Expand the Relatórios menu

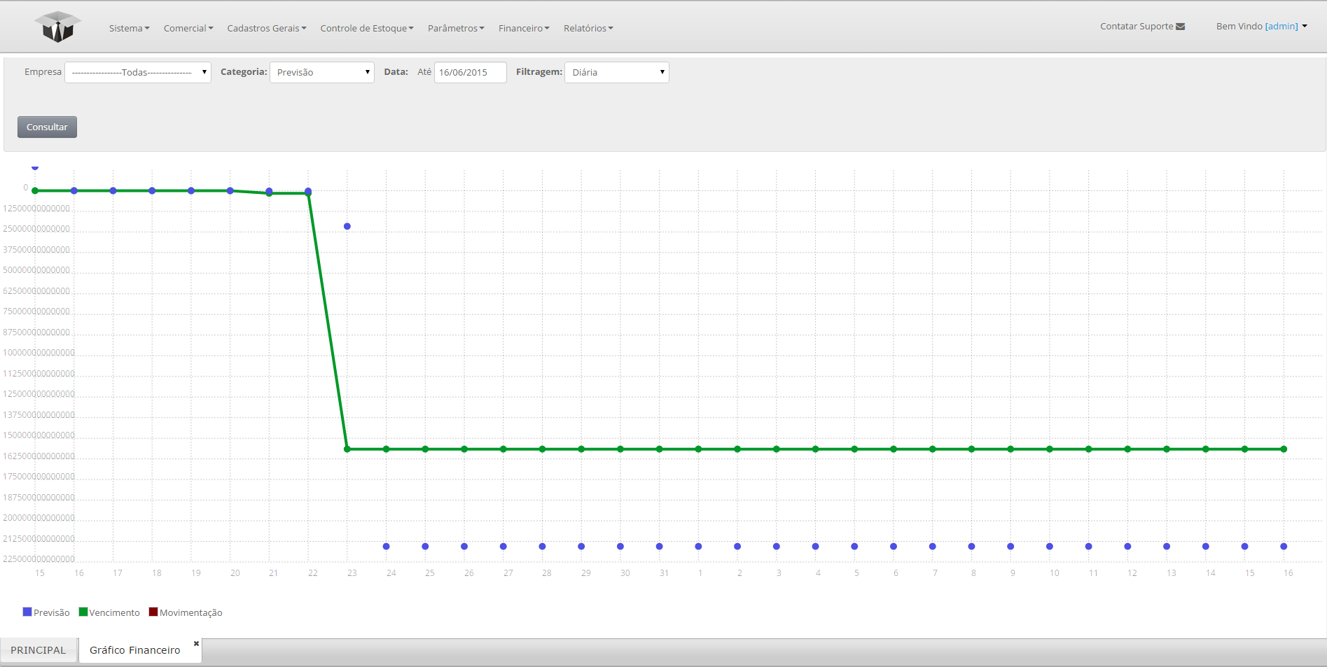[x=588, y=28]
